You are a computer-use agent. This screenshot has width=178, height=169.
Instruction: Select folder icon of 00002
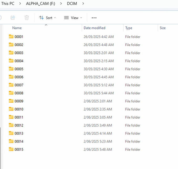(11, 45)
